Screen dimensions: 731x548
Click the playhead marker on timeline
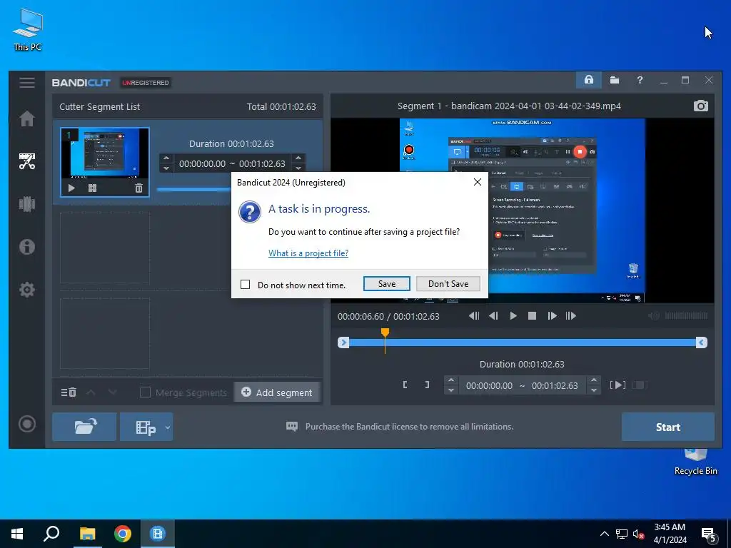[x=385, y=333]
